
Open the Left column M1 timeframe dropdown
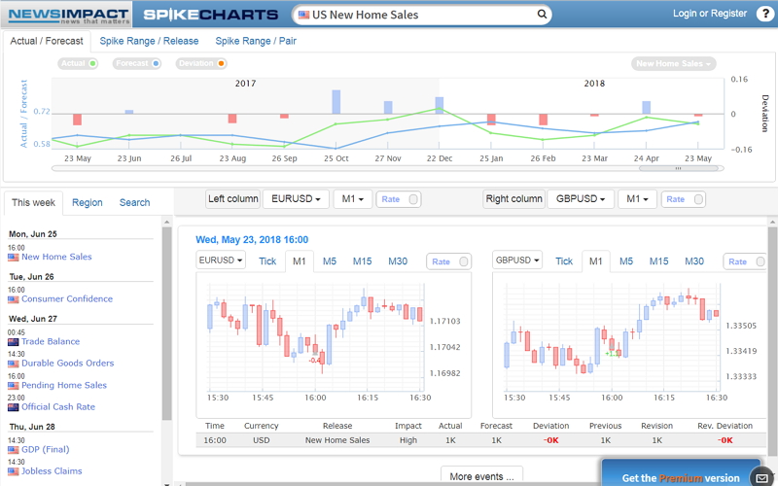(x=352, y=199)
